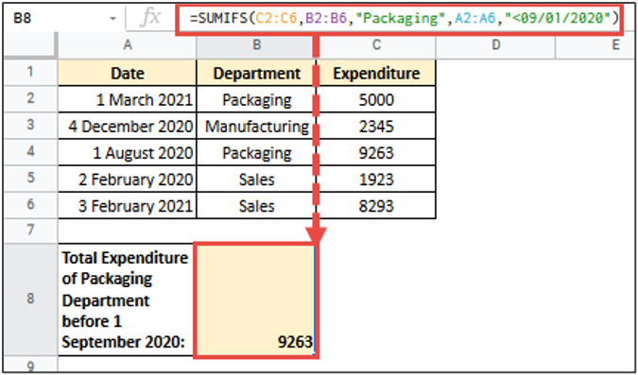This screenshot has height=375, width=638.
Task: Click the fx function icon
Action: [x=150, y=18]
